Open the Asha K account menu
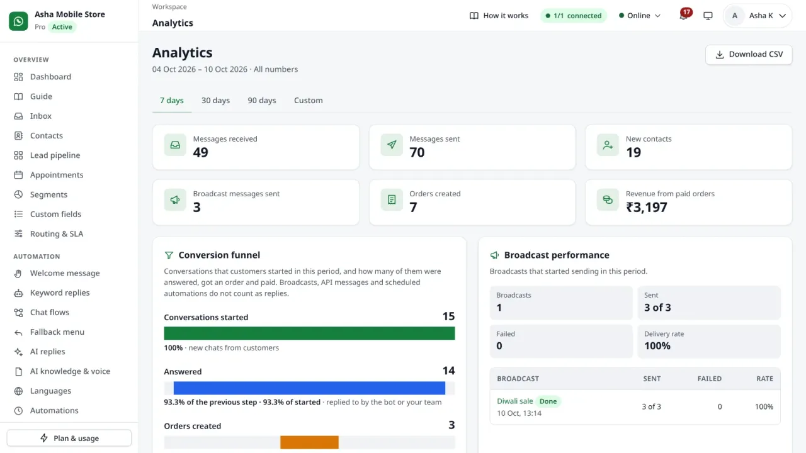The height and width of the screenshot is (453, 806). click(x=758, y=16)
